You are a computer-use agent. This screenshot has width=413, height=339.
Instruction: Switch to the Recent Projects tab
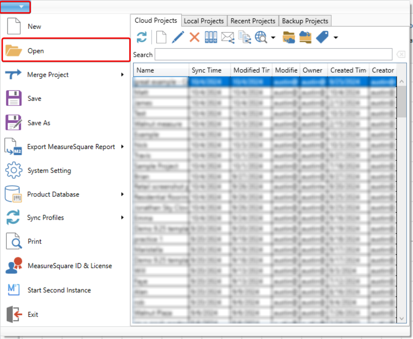click(253, 21)
